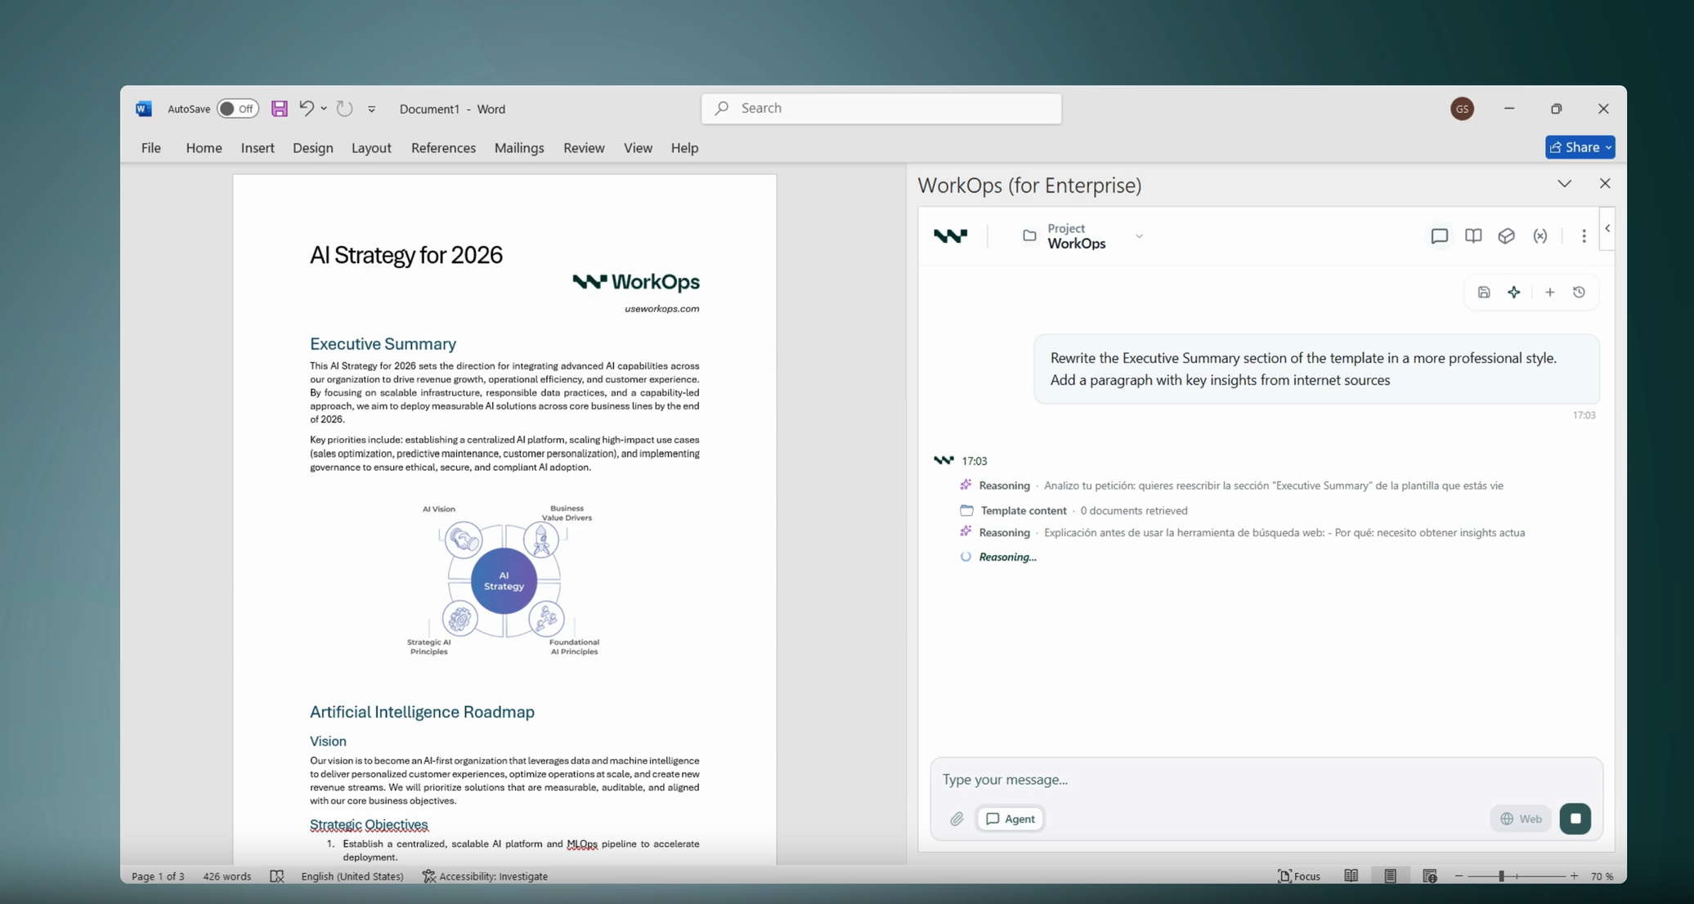Image resolution: width=1694 pixels, height=904 pixels.
Task: Save the WorkOps conversation with disk icon
Action: pos(1483,293)
